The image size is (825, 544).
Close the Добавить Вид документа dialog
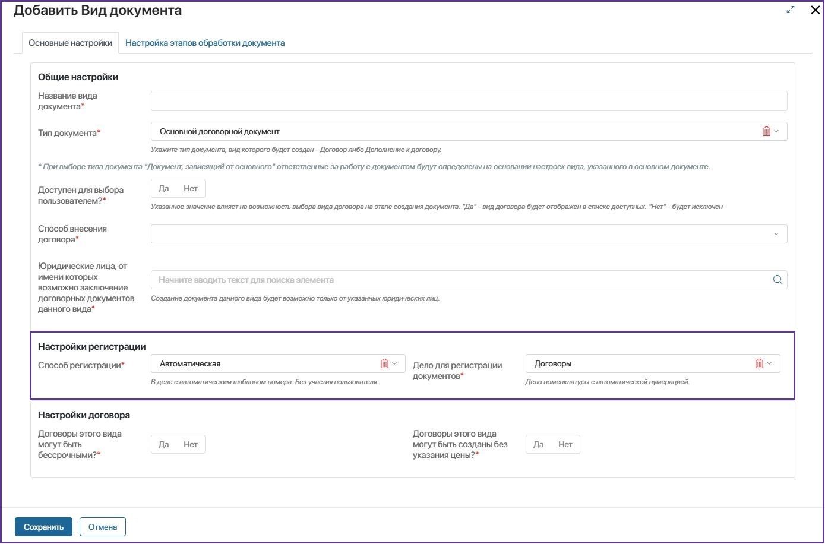pos(815,10)
